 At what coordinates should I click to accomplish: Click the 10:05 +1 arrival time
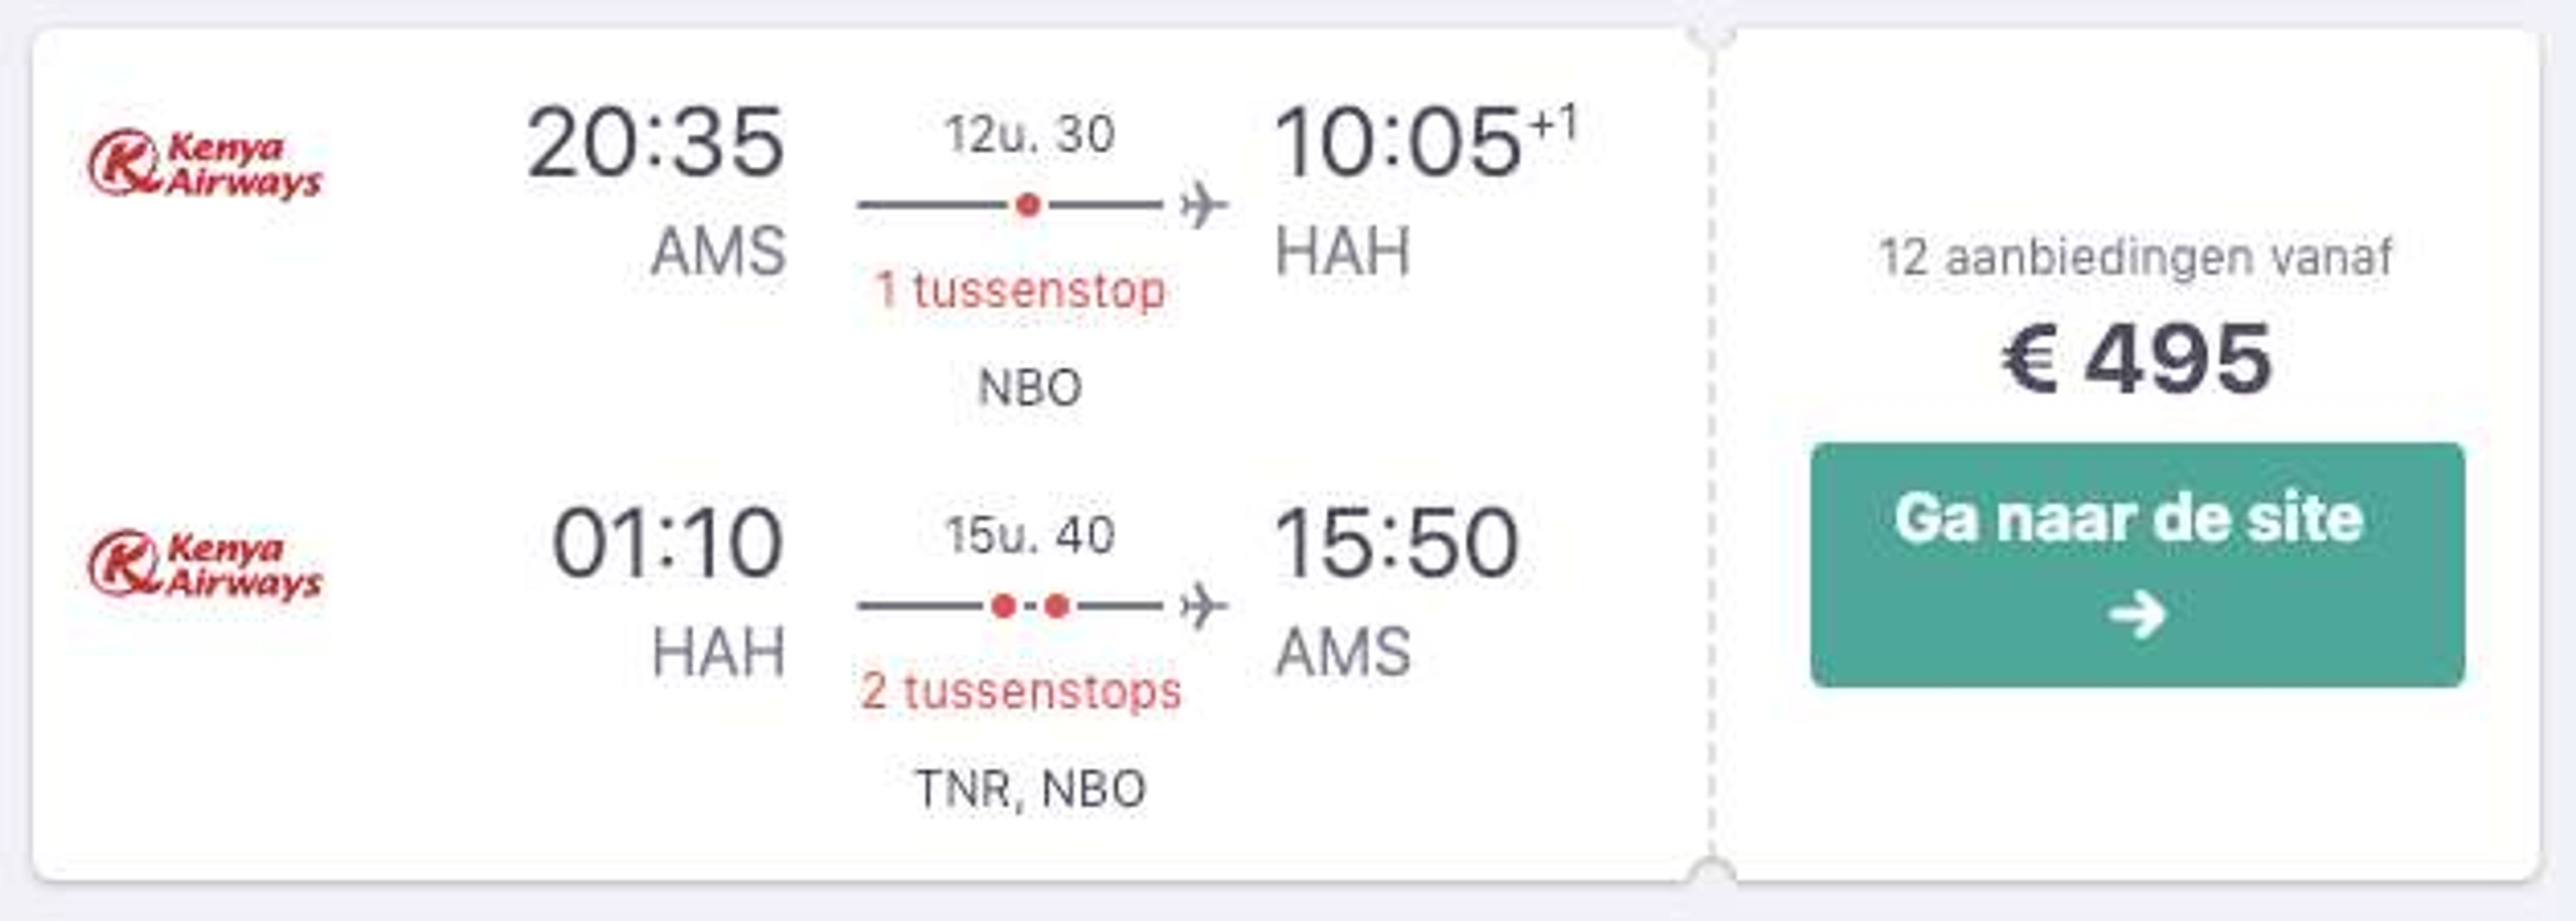click(1425, 141)
